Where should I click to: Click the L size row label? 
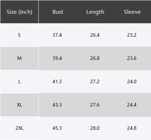point(19,81)
